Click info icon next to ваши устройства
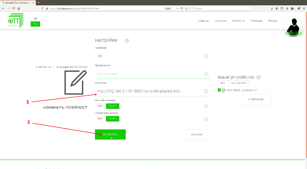Image resolution: width=307 pixels, height=169 pixels. [259, 77]
